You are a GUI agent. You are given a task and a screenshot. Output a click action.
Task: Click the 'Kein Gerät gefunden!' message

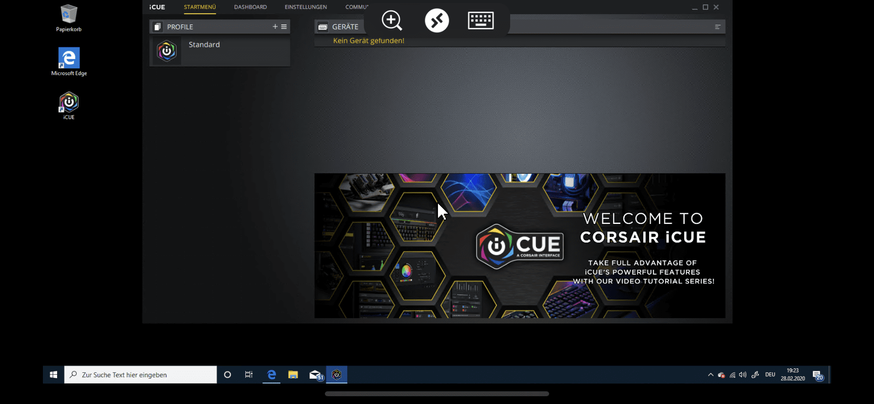point(369,41)
